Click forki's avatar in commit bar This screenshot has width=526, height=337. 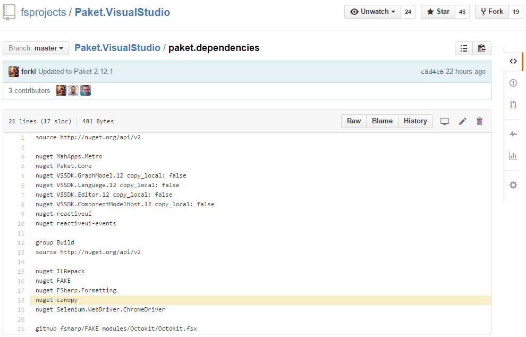pos(14,72)
